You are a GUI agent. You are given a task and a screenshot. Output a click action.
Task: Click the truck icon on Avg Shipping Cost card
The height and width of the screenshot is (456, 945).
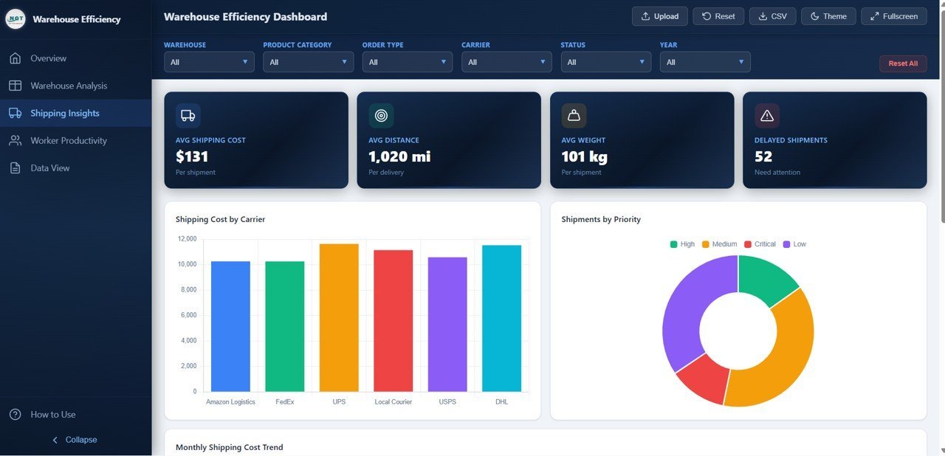coord(188,116)
